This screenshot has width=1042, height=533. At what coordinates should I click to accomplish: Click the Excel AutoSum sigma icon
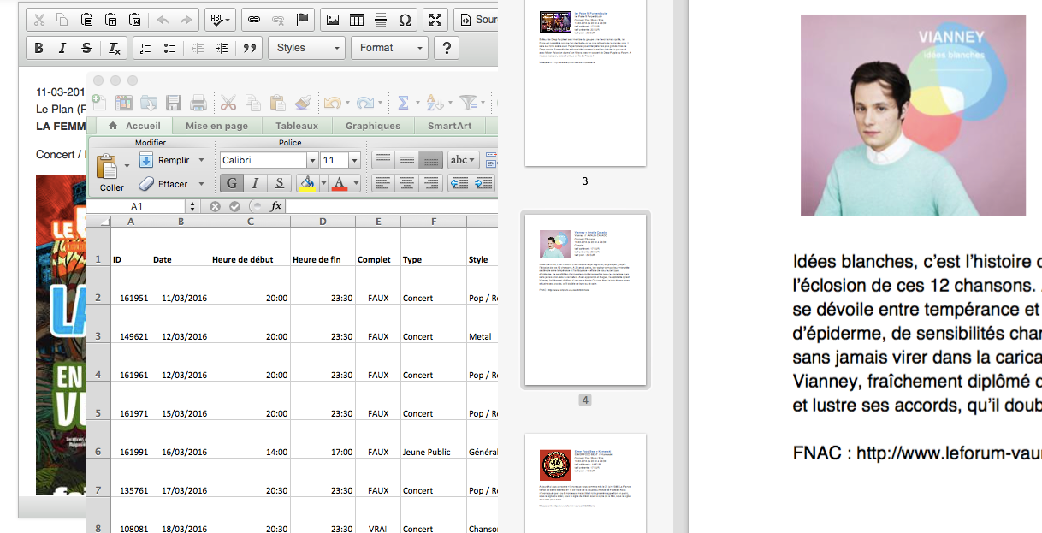point(404,103)
